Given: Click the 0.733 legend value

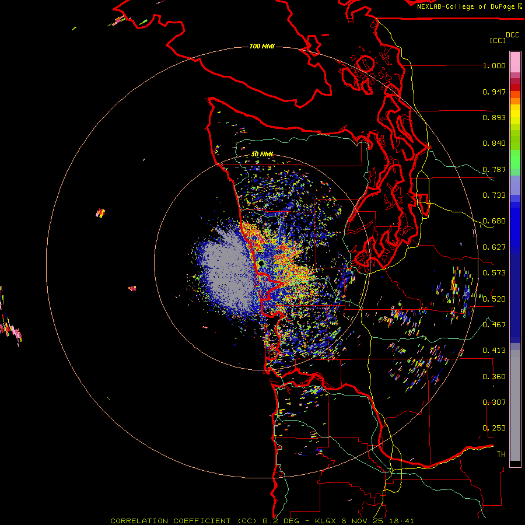Looking at the screenshot, I should [x=494, y=195].
